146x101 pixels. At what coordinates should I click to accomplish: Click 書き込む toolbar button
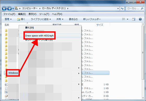coord(73,19)
